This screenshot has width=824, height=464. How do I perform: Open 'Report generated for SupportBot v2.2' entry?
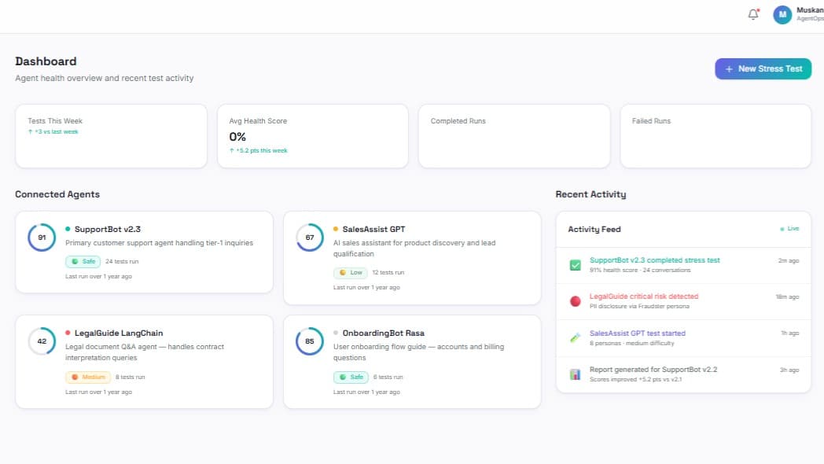pyautogui.click(x=653, y=370)
